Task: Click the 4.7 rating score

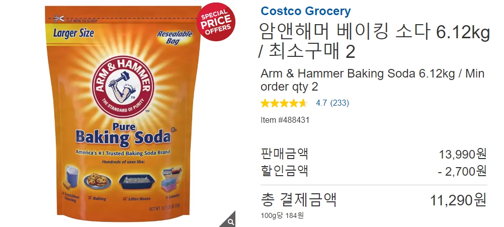Action: (x=321, y=103)
